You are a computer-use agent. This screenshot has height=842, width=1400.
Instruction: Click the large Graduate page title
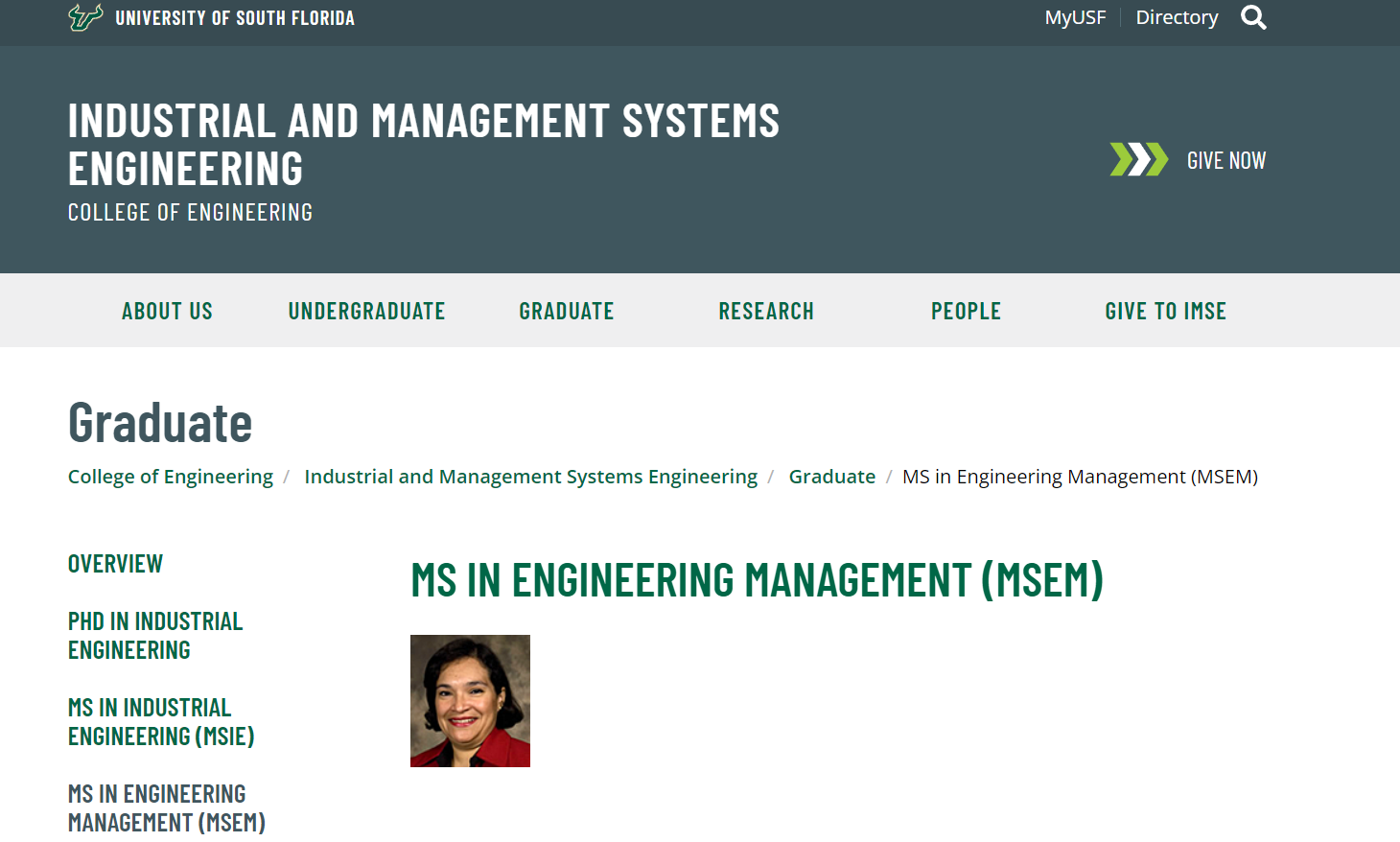[160, 423]
